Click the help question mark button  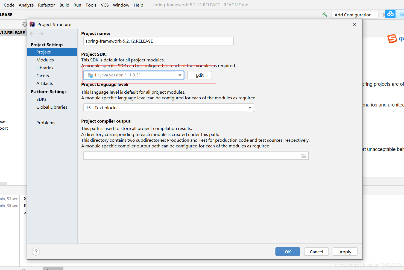tap(36, 251)
